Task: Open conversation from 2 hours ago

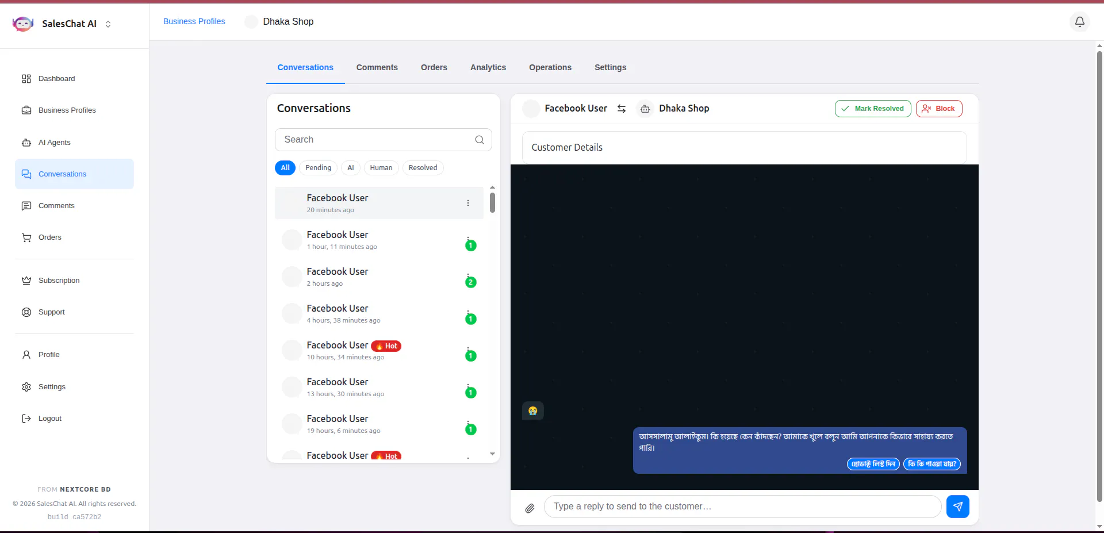Action: point(379,277)
